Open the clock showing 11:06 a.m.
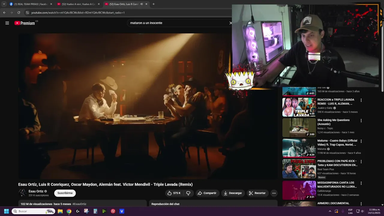The width and height of the screenshot is (384, 216). (x=374, y=211)
